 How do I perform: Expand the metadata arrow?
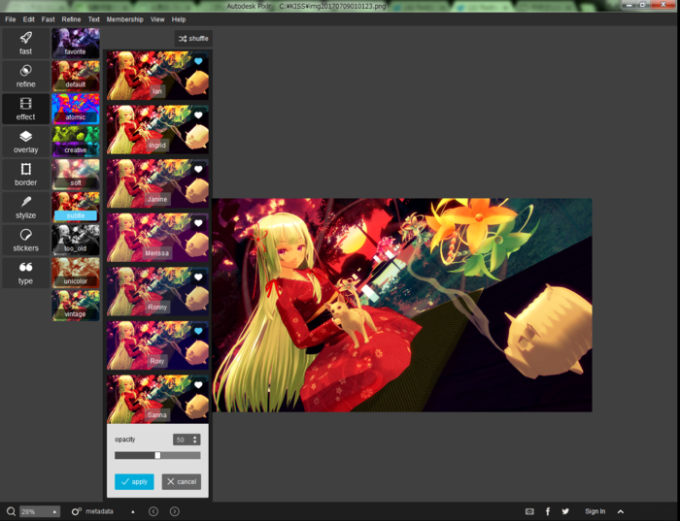click(133, 512)
